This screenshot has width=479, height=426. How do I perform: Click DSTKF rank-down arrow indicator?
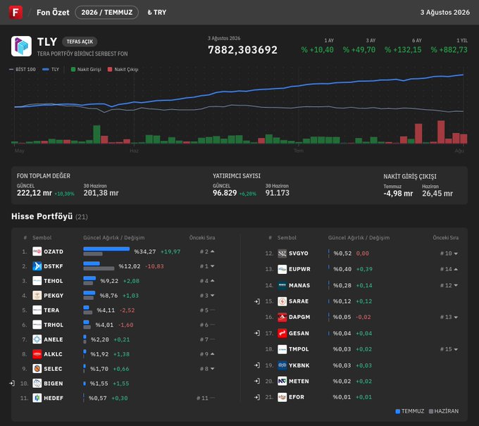pyautogui.click(x=213, y=266)
